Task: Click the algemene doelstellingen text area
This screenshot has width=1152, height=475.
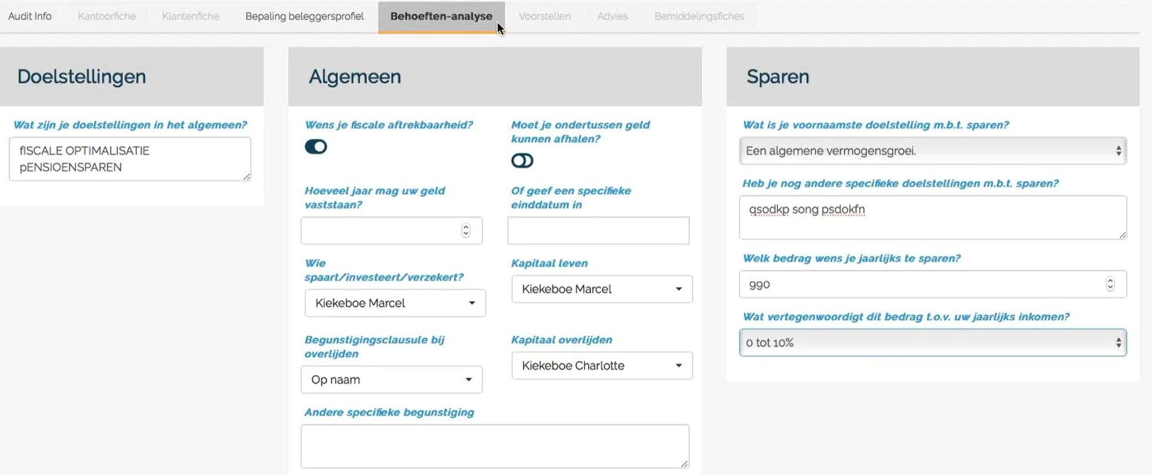Action: [130, 159]
